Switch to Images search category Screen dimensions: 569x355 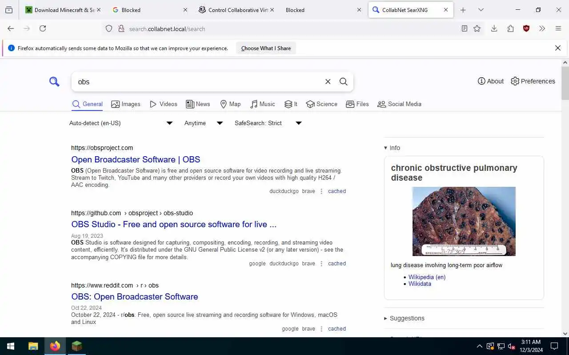[126, 104]
